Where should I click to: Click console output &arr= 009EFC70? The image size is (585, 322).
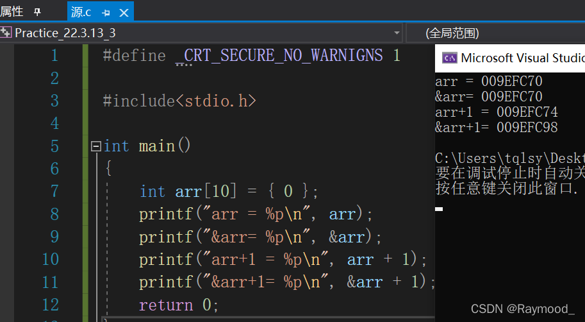click(489, 97)
